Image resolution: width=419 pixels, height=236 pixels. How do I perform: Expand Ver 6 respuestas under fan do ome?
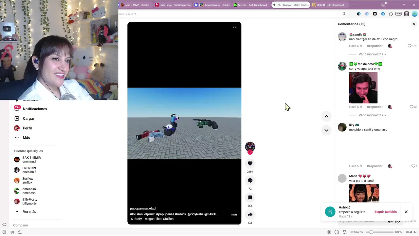pos(373,115)
